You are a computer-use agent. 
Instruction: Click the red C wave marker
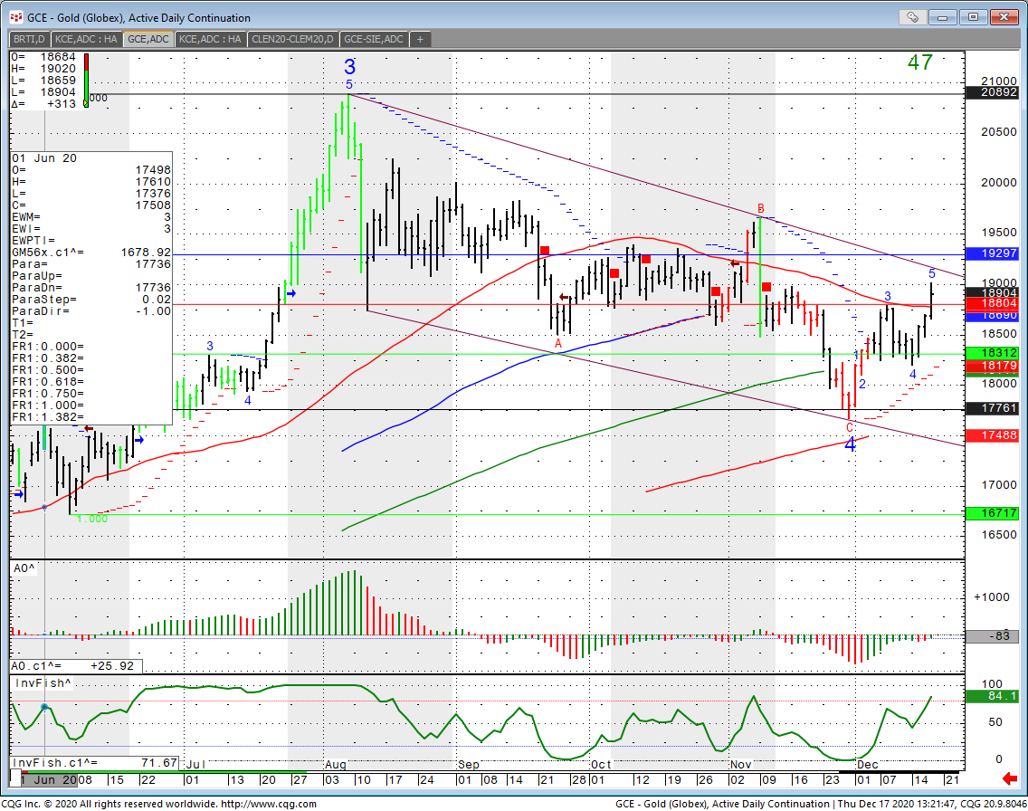coord(849,427)
